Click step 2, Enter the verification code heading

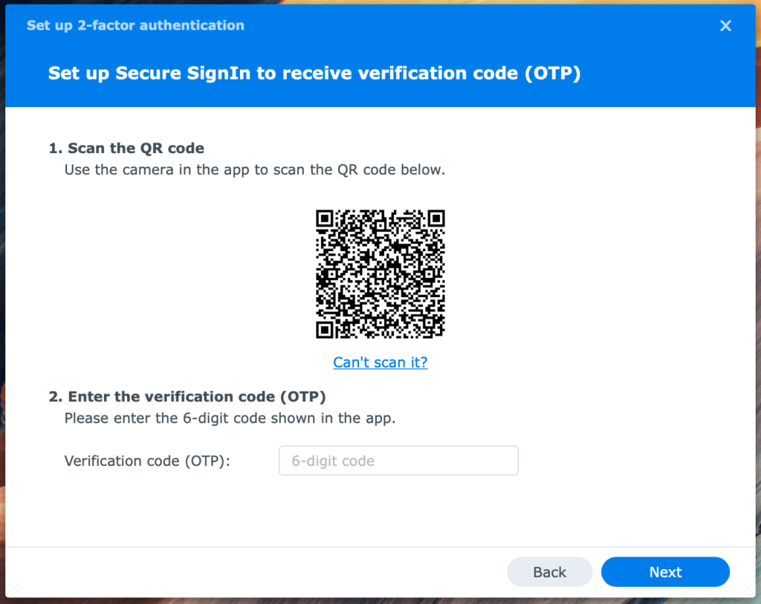pyautogui.click(x=188, y=397)
